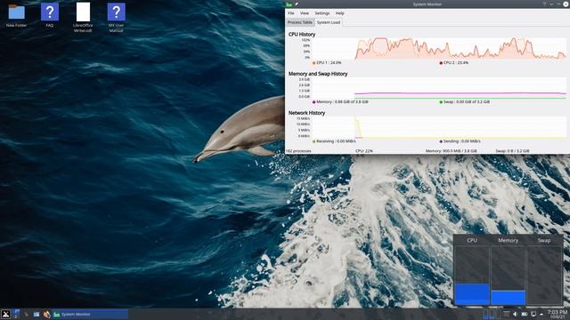Open the Help menu

click(x=340, y=13)
